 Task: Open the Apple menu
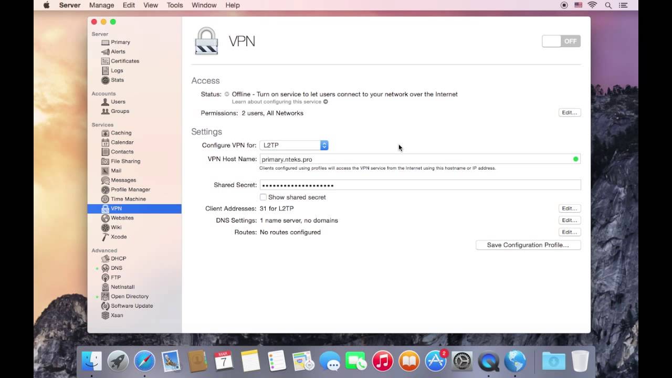click(x=46, y=5)
